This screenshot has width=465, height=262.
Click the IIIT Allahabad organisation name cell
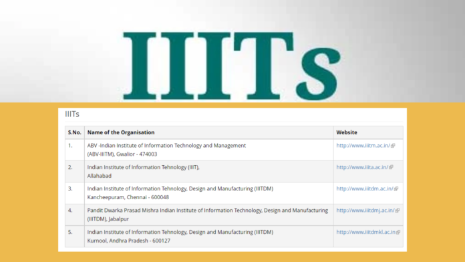208,172
